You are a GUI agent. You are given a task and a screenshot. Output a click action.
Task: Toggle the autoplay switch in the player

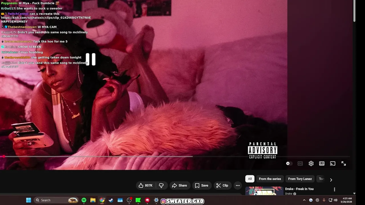(289, 163)
